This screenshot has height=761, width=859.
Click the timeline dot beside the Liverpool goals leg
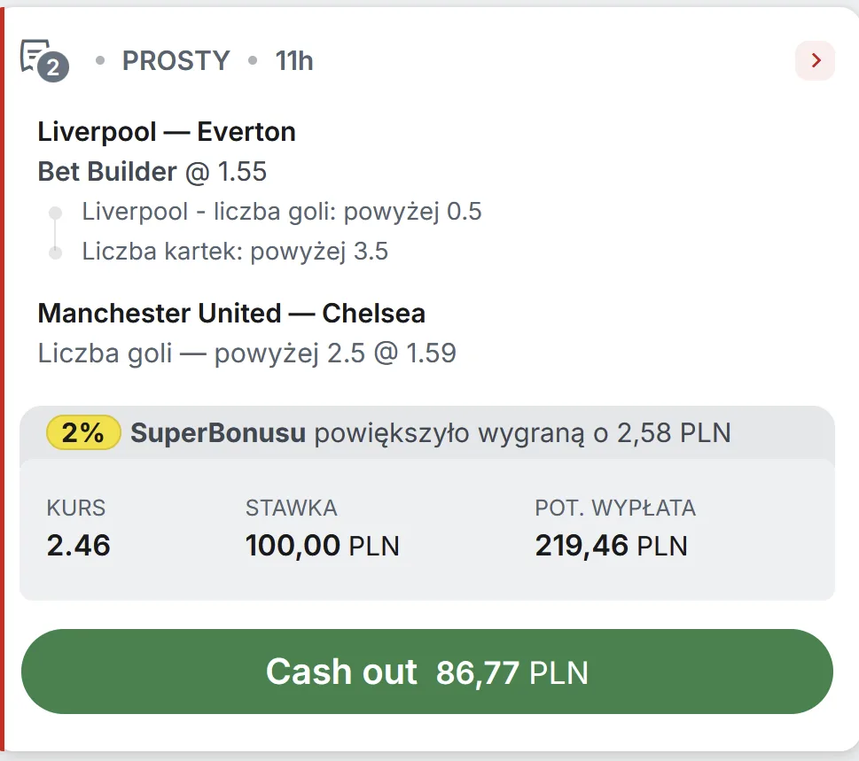tap(56, 211)
